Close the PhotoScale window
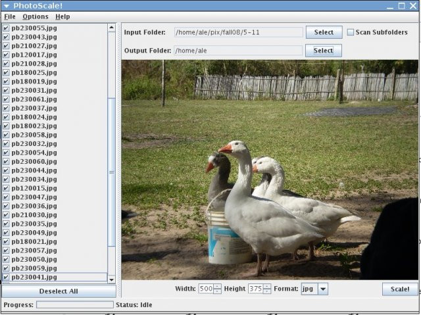This screenshot has height=315, width=421. pyautogui.click(x=413, y=6)
